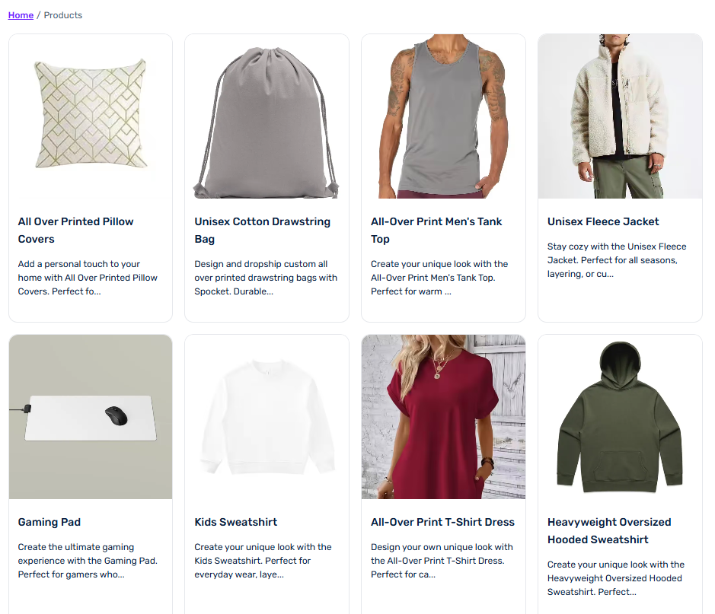The image size is (715, 614).
Task: Click the Products breadcrumb text
Action: [63, 15]
